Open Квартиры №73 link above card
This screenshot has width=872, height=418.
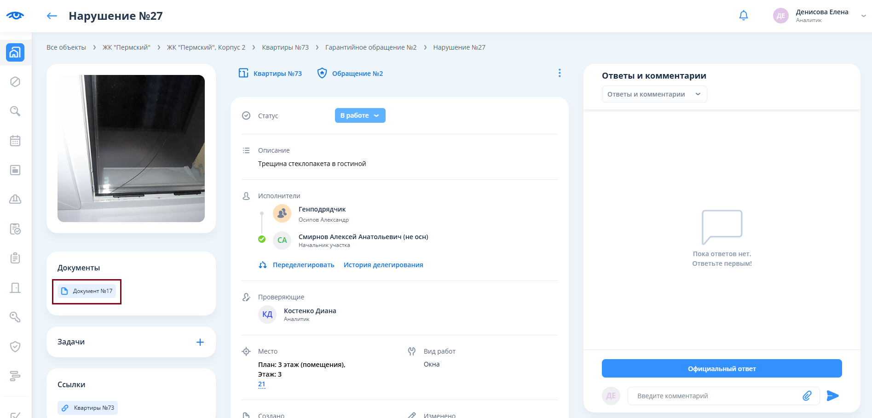pos(277,74)
